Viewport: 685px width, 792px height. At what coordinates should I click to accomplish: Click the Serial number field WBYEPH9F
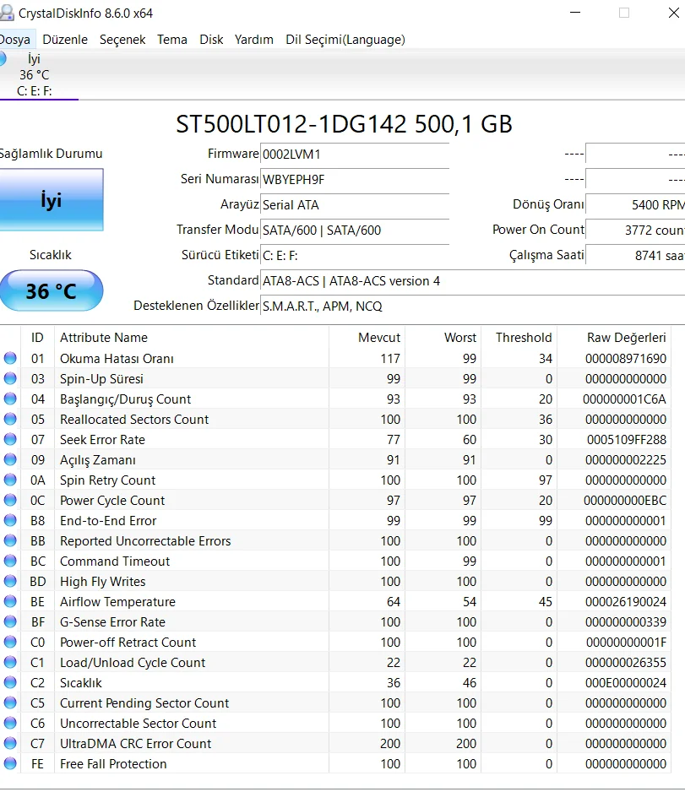click(354, 180)
